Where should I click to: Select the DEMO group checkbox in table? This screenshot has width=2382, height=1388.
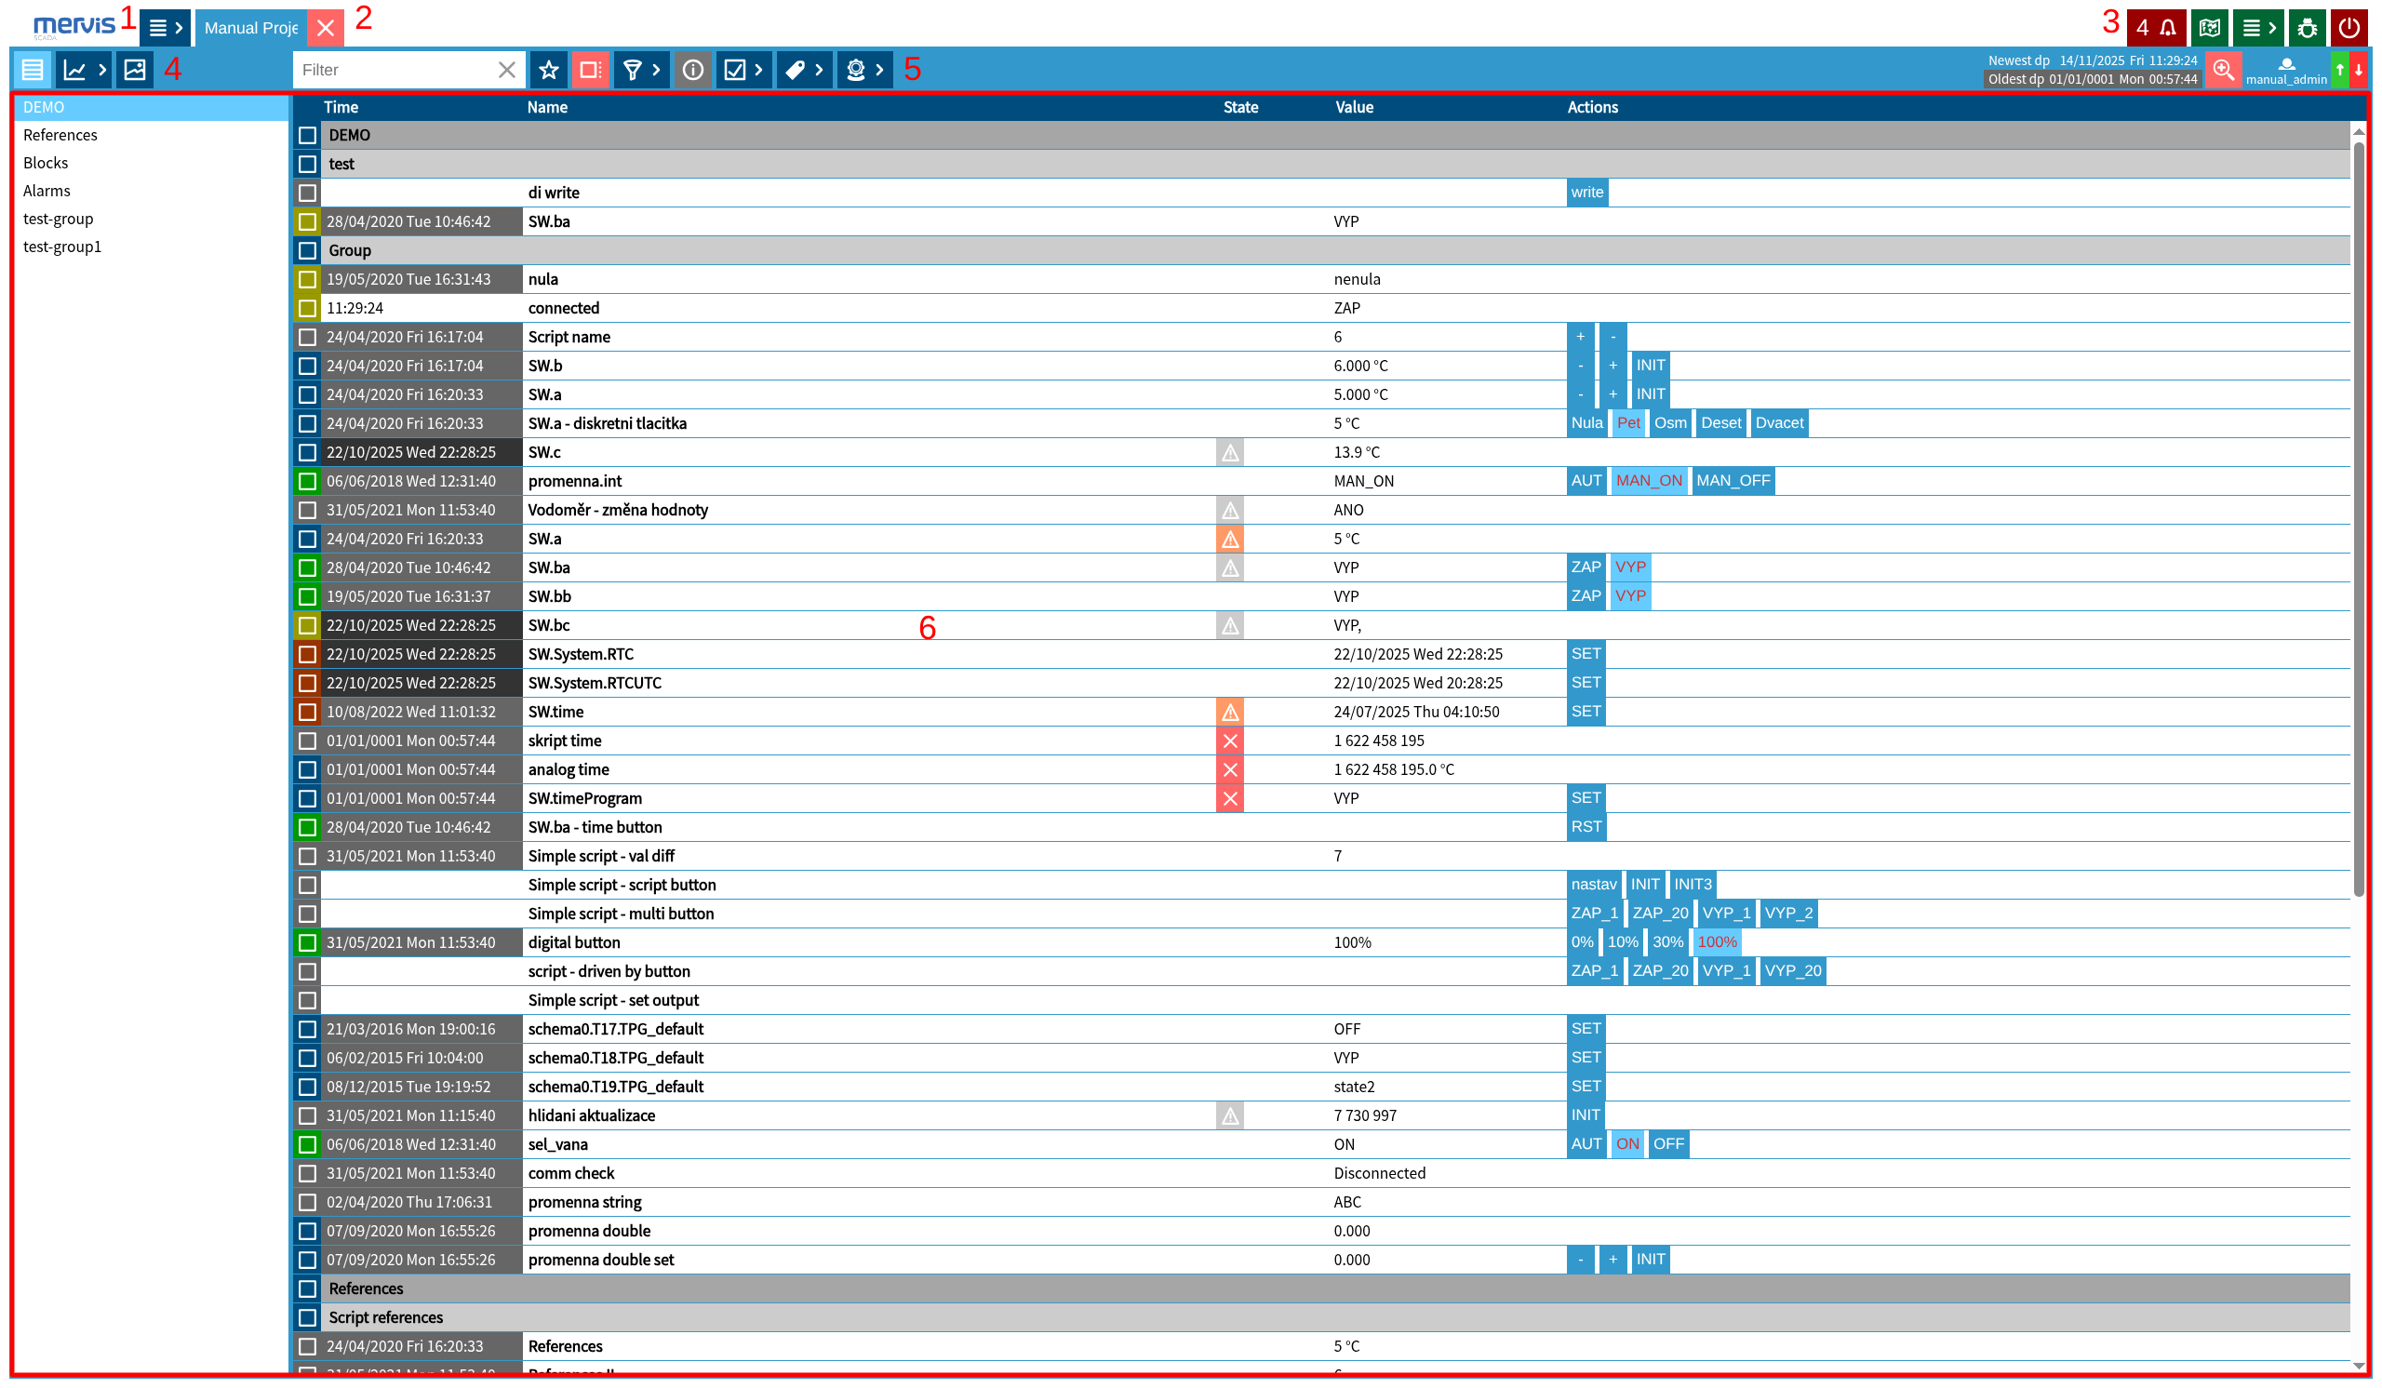point(307,135)
